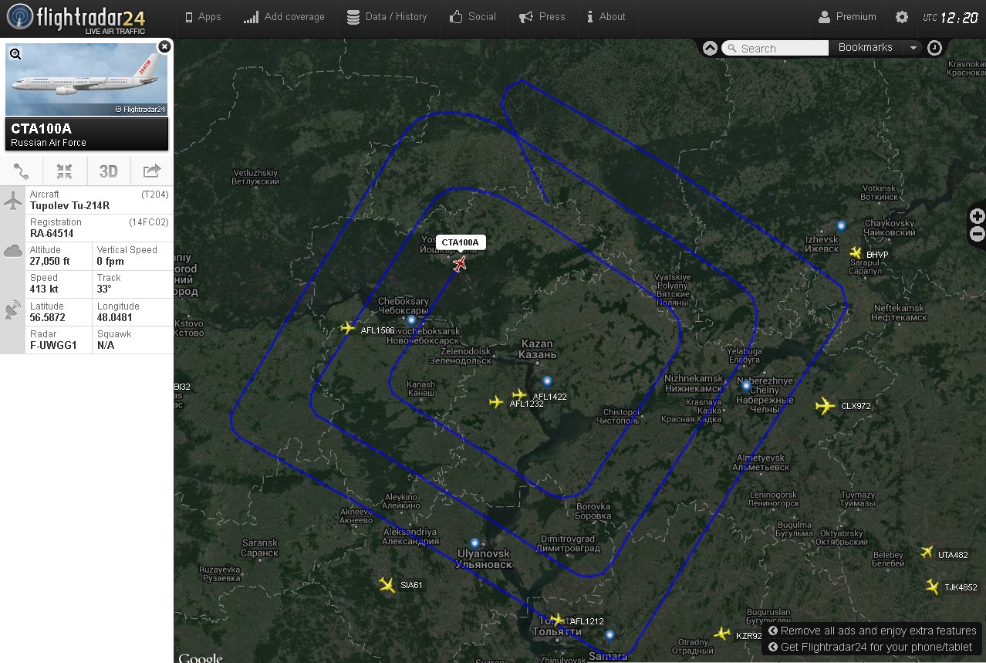Zoom out the map with minus
The image size is (986, 663).
point(977,234)
